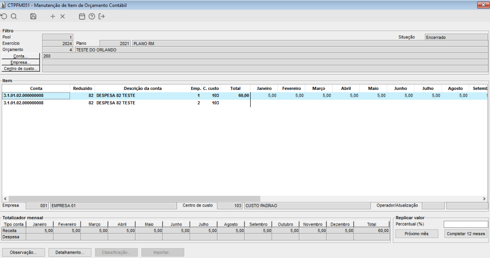Click the Situação field showing Encerrado
Image resolution: width=490 pixels, height=258 pixels.
coord(456,37)
